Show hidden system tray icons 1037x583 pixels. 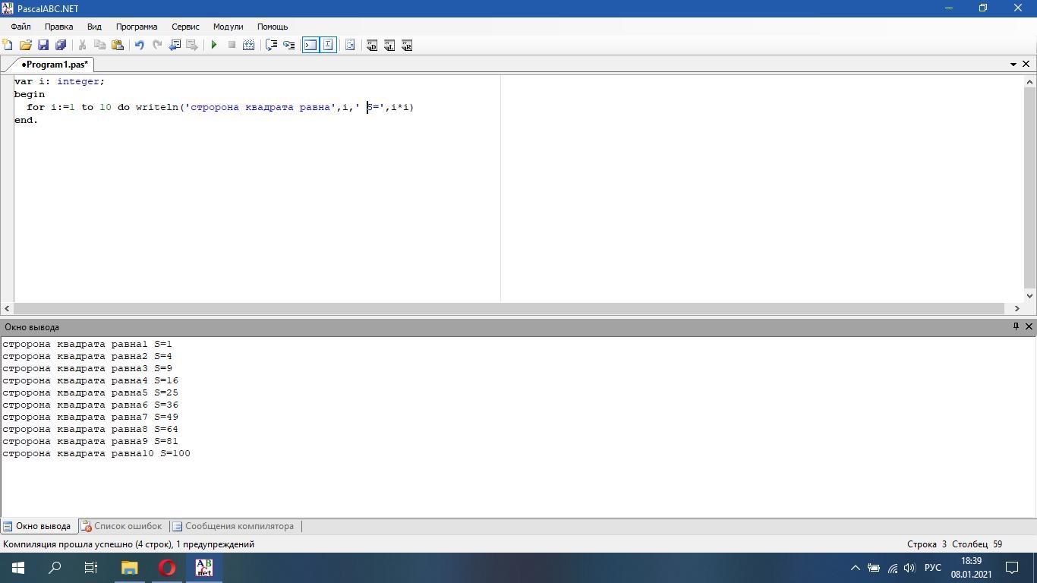tap(855, 568)
